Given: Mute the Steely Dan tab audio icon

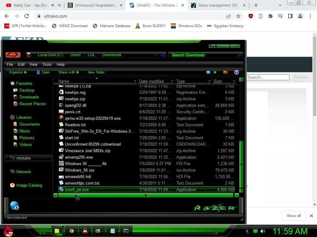Looking at the screenshot, I should (x=53, y=5).
